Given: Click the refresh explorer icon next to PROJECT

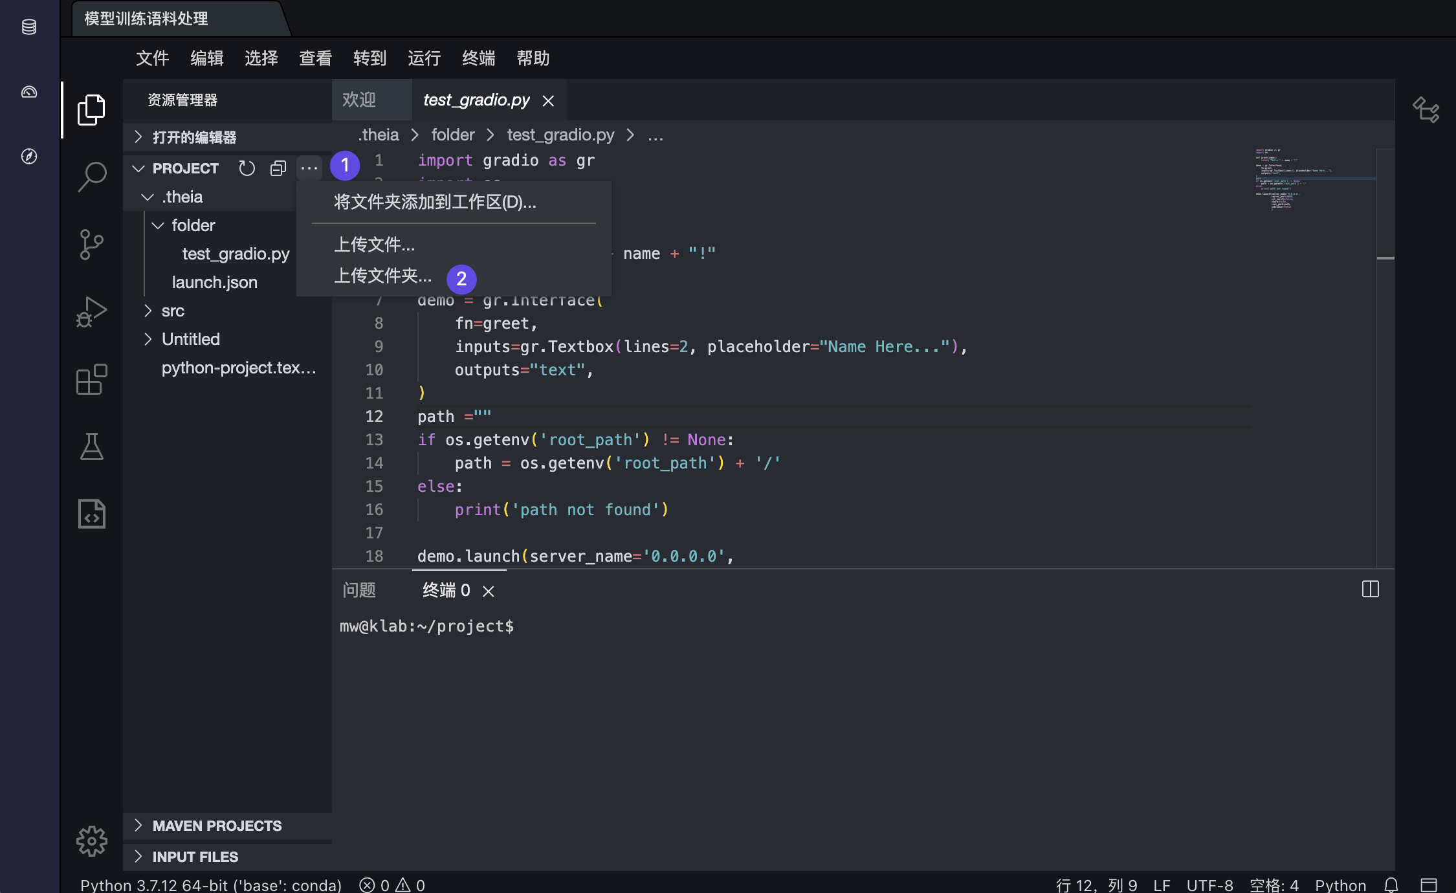Looking at the screenshot, I should click(x=247, y=168).
